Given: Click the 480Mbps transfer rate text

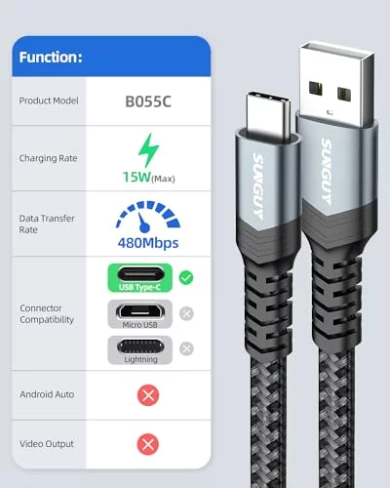Looking at the screenshot, I should [x=148, y=243].
